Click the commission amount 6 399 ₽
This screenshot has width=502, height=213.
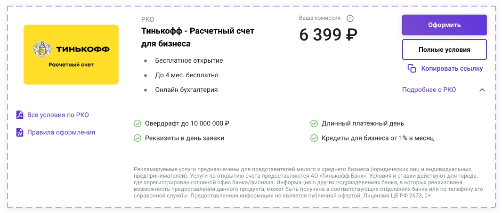click(328, 34)
